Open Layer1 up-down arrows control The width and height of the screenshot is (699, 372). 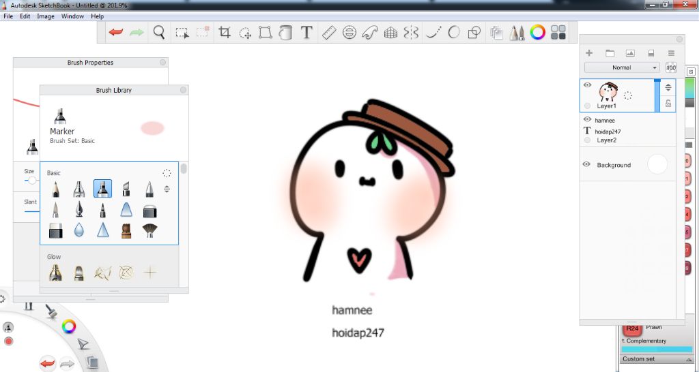pyautogui.click(x=668, y=87)
